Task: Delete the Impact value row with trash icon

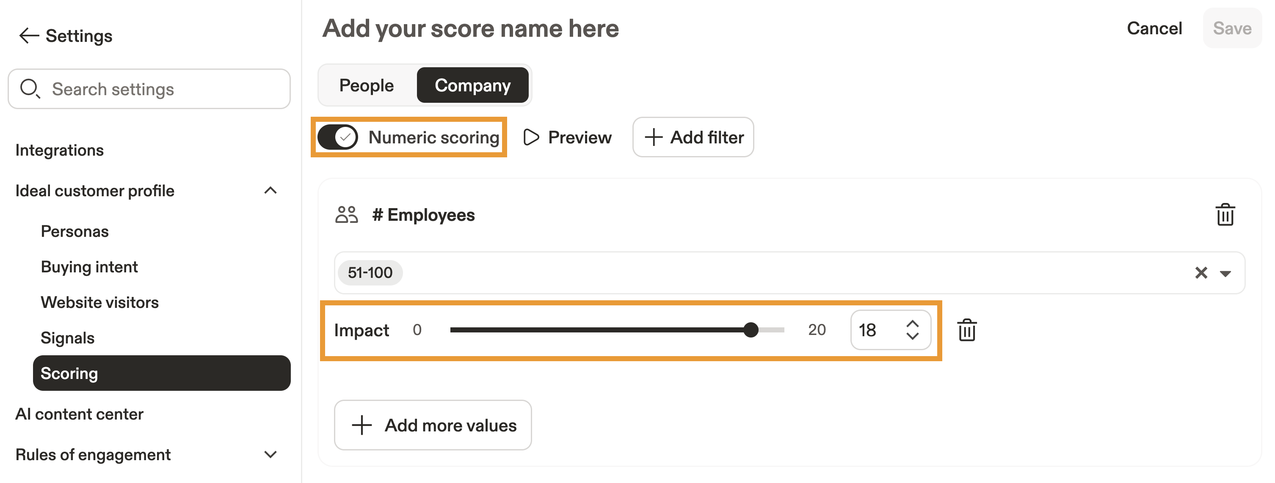Action: click(x=967, y=330)
